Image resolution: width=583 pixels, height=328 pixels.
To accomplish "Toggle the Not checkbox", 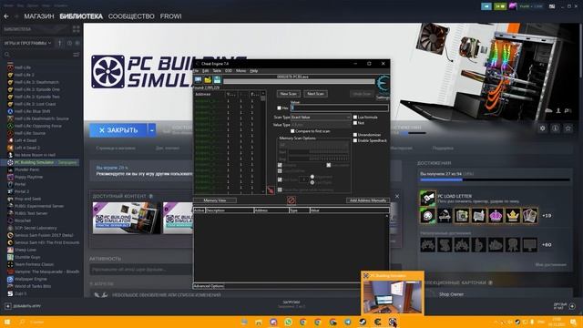I will tap(355, 123).
